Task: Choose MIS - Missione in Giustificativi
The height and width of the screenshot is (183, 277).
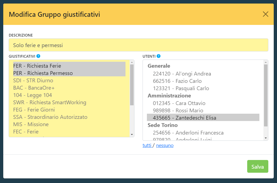Action: point(31,124)
